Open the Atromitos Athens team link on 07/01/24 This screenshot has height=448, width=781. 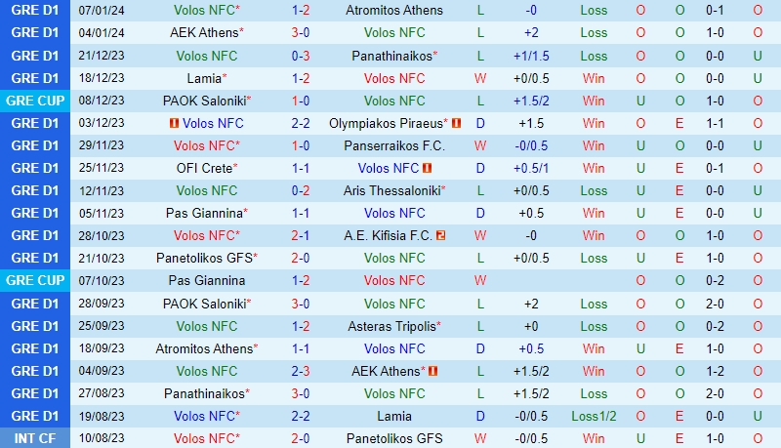(394, 10)
